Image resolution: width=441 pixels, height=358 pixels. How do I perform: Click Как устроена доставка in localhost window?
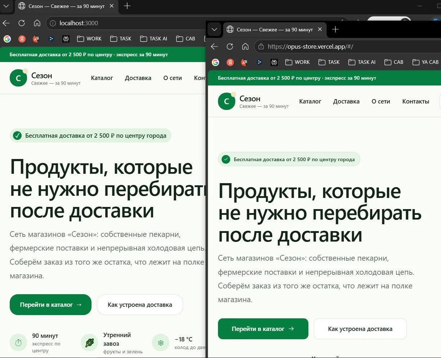point(140,305)
